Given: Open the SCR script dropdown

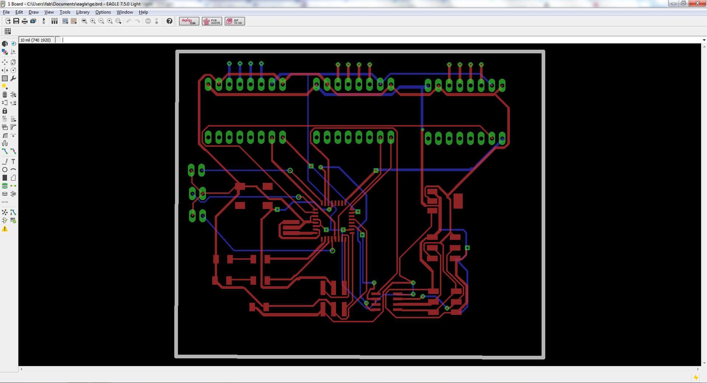Looking at the screenshot, I should tap(65, 21).
